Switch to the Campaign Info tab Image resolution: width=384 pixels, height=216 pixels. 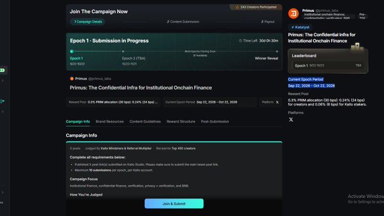(x=78, y=122)
